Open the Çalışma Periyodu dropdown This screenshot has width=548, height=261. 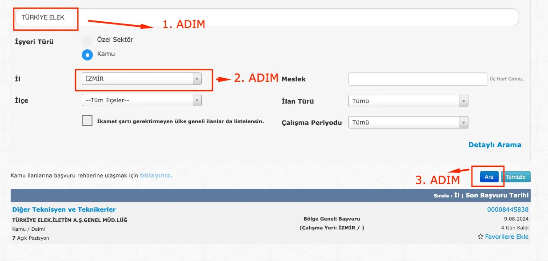click(x=408, y=122)
